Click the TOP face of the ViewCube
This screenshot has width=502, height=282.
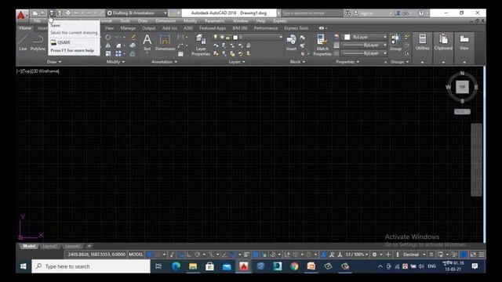coord(462,87)
